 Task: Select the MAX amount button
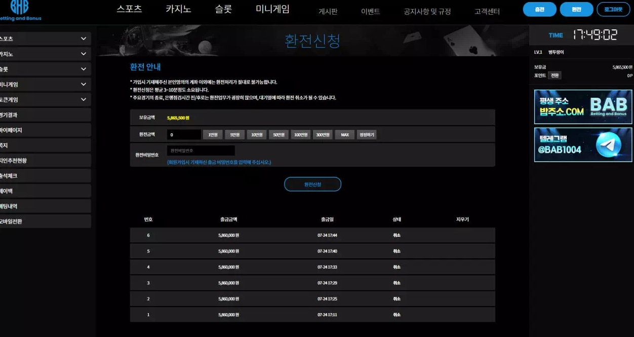pyautogui.click(x=344, y=135)
